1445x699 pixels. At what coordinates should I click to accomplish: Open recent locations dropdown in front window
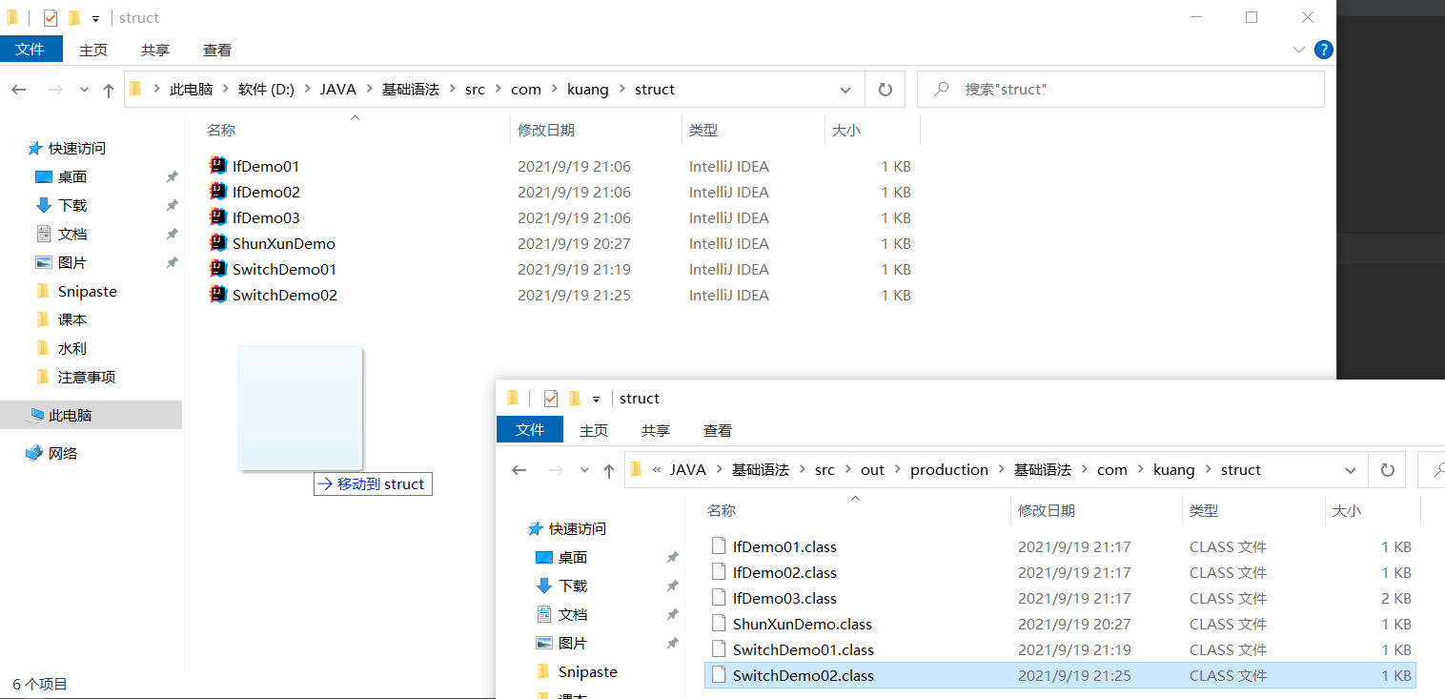coord(584,470)
